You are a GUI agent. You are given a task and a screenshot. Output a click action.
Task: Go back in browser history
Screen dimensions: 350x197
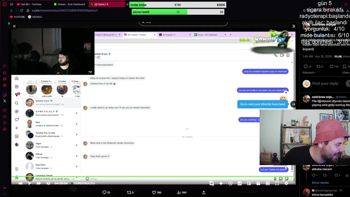tap(11, 10)
